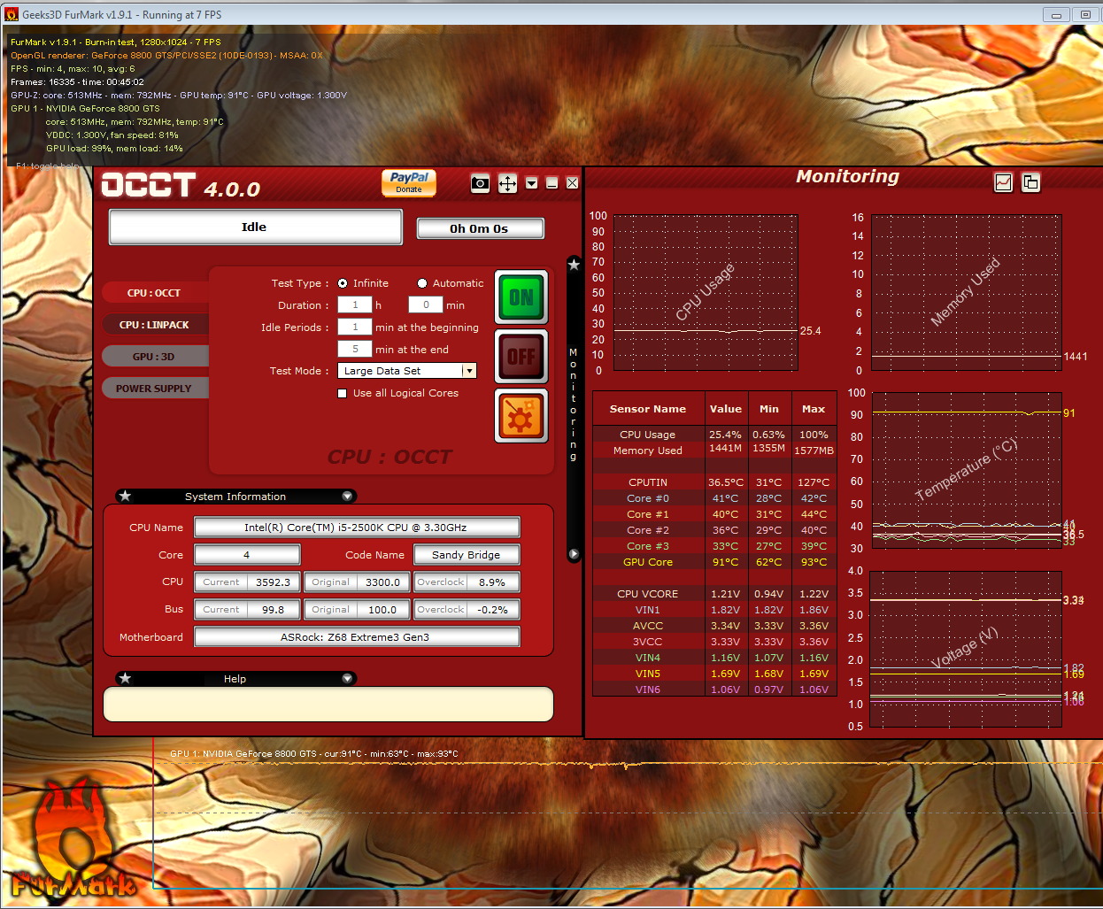1103x909 pixels.
Task: Collapse the Help section arrow
Action: (x=347, y=679)
